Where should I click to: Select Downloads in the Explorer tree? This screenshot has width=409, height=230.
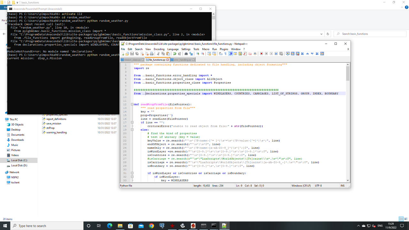18,140
